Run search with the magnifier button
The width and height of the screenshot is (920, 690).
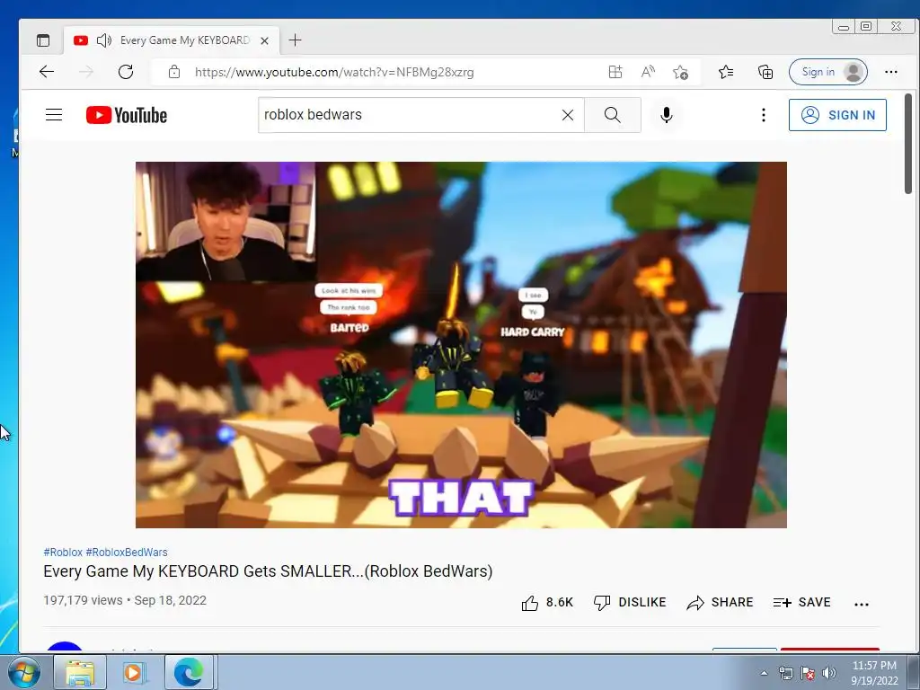click(x=612, y=115)
